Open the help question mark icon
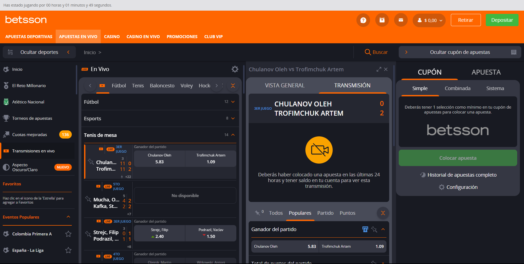The height and width of the screenshot is (264, 524). pyautogui.click(x=363, y=20)
